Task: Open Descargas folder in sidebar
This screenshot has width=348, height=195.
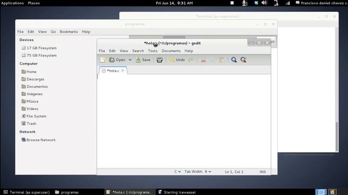Action: pos(33,79)
